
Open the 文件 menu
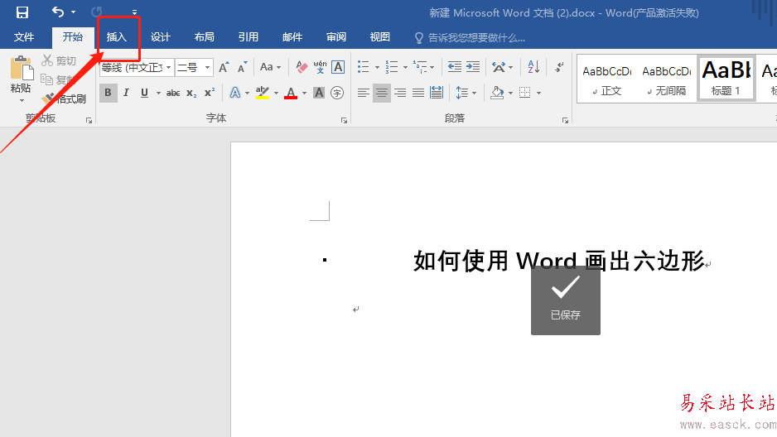pos(24,37)
